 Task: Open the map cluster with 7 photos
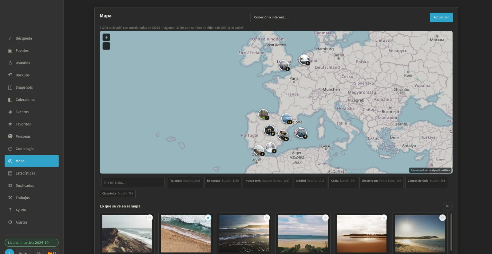[264, 114]
